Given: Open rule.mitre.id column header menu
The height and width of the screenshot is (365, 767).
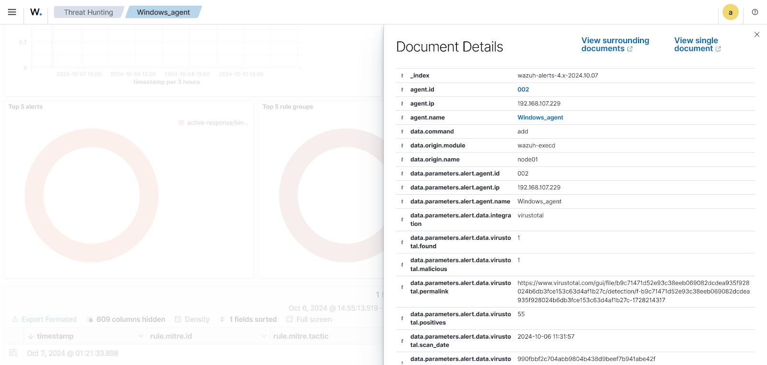Looking at the screenshot, I should point(263,336).
